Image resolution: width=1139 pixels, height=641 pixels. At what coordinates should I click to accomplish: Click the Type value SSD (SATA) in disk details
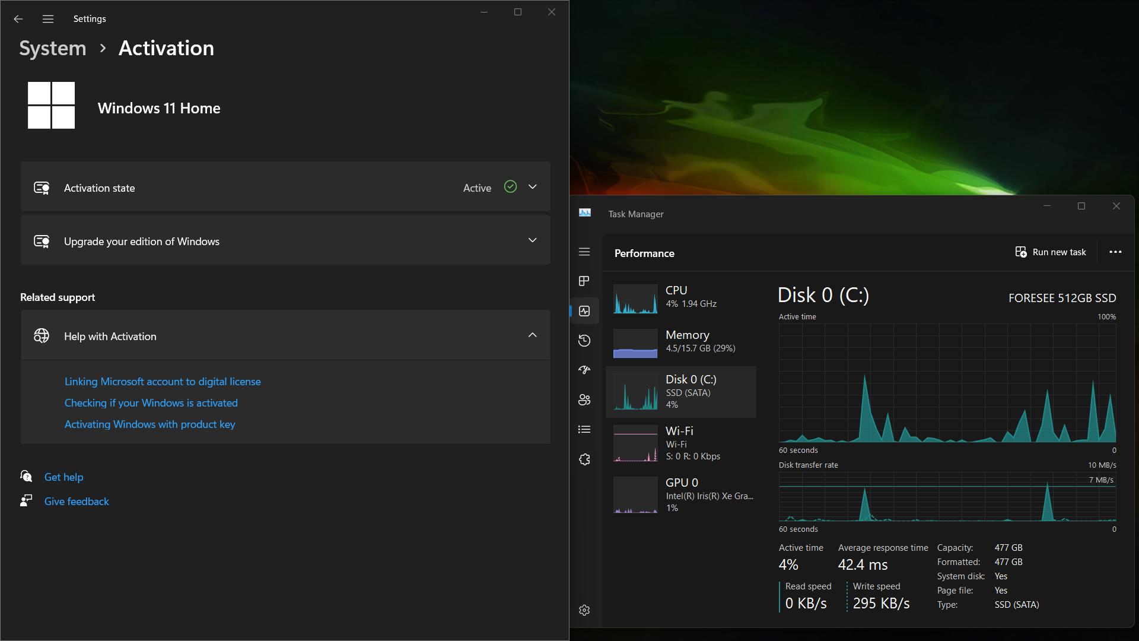click(1017, 605)
